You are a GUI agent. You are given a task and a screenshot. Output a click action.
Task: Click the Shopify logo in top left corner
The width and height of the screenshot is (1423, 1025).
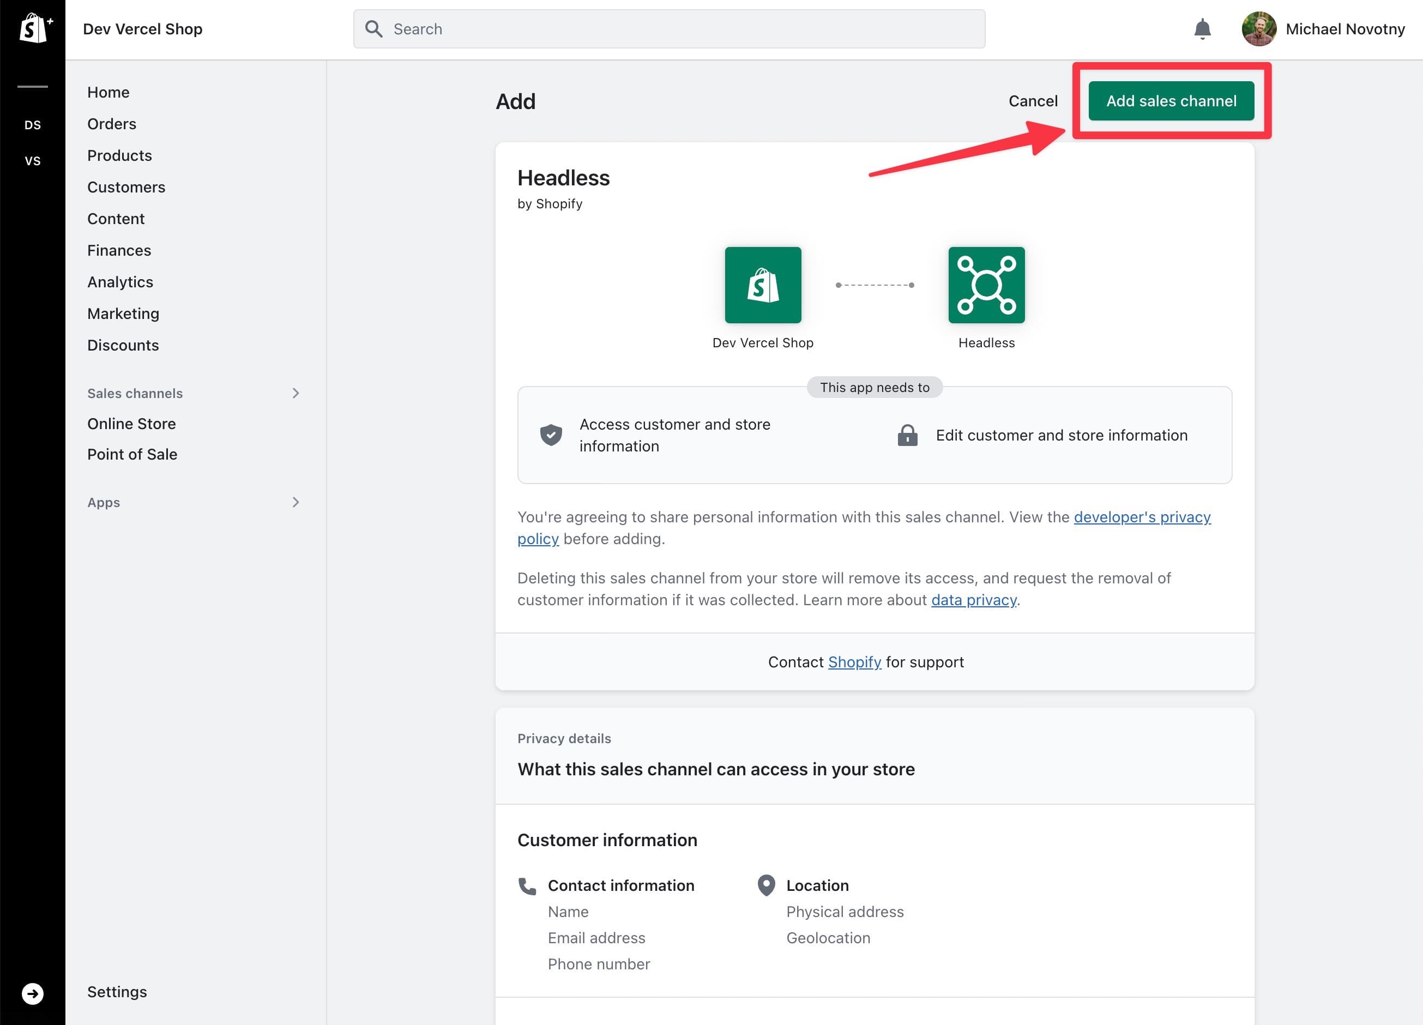34,25
